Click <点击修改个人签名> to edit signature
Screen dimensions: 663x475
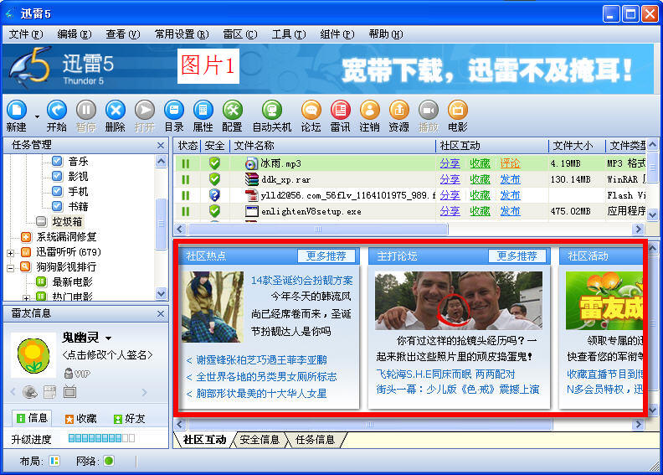[107, 355]
